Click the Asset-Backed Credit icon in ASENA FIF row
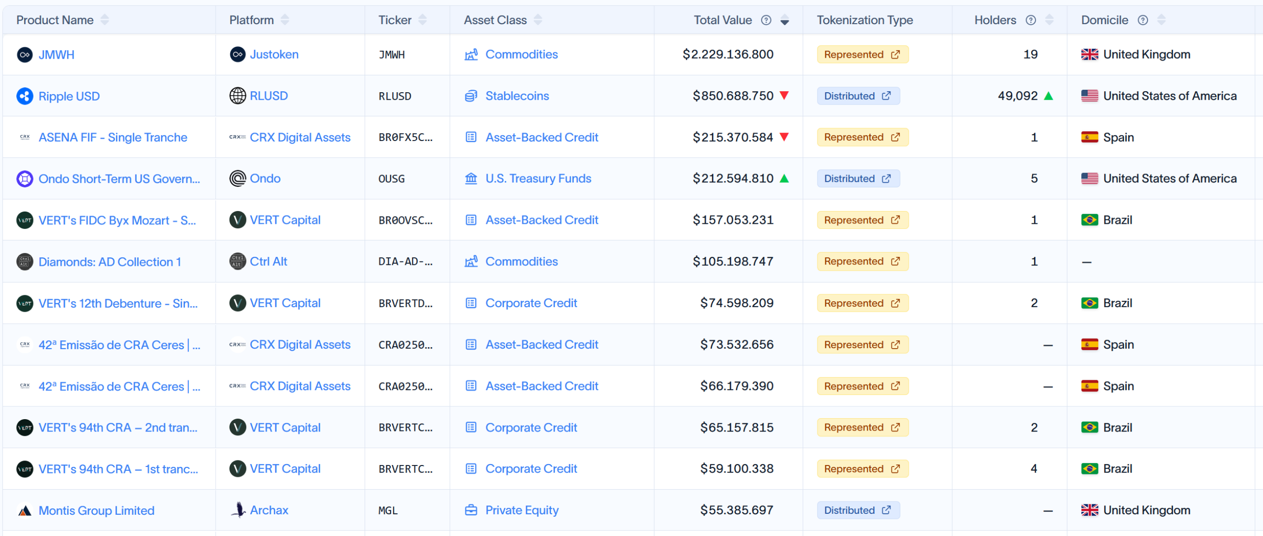 471,137
